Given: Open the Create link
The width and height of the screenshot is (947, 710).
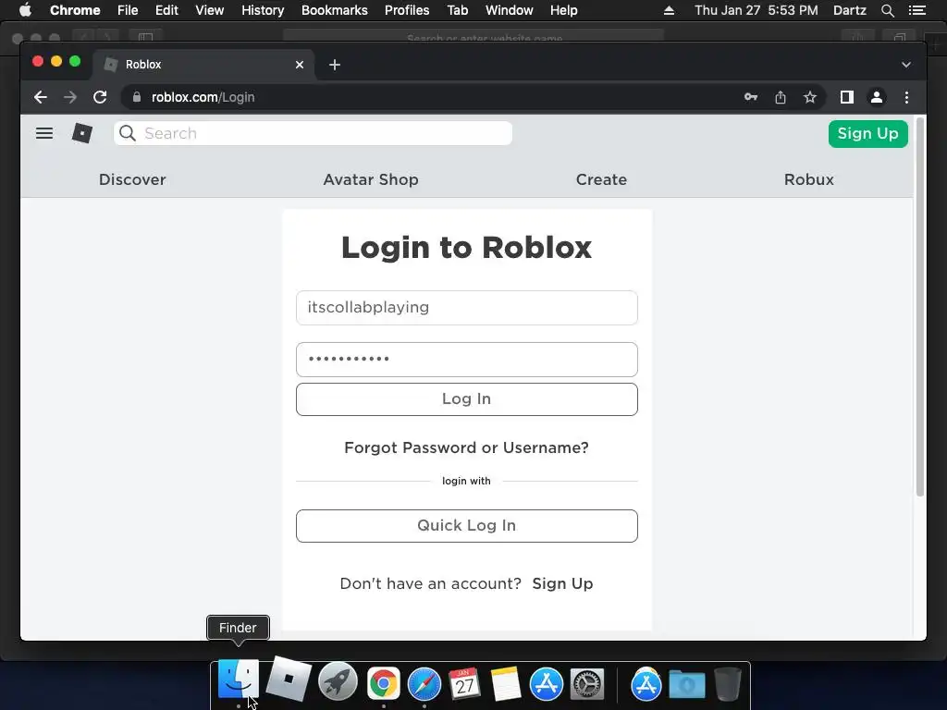Looking at the screenshot, I should (x=601, y=179).
